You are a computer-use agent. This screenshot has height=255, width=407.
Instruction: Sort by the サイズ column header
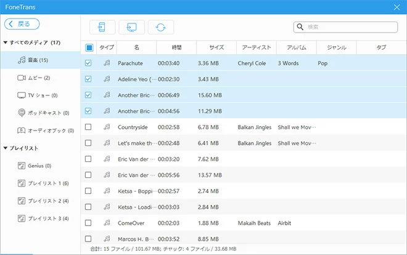click(x=216, y=47)
